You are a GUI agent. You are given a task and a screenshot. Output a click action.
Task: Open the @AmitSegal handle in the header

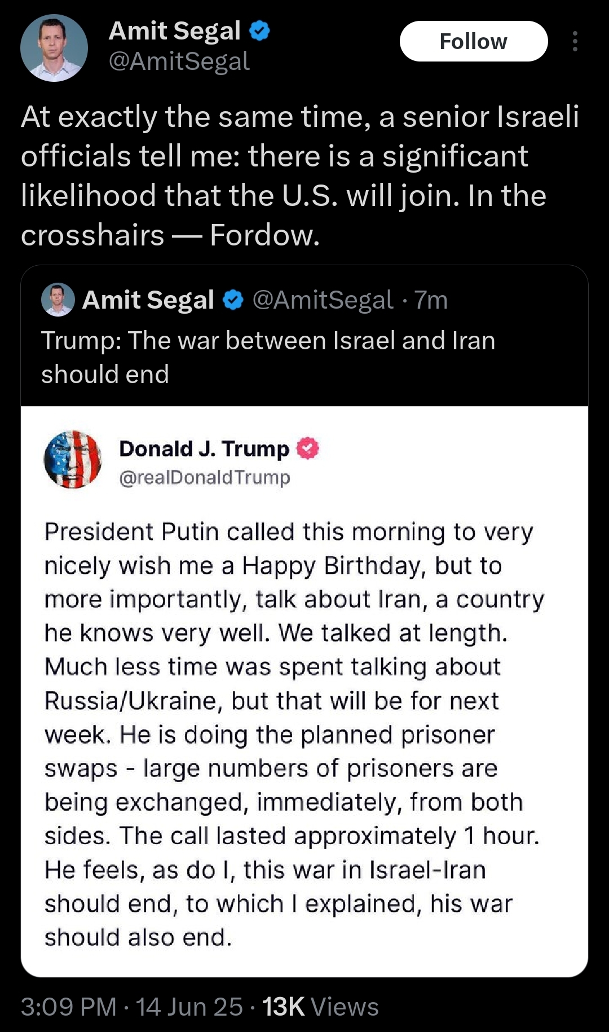pos(179,61)
